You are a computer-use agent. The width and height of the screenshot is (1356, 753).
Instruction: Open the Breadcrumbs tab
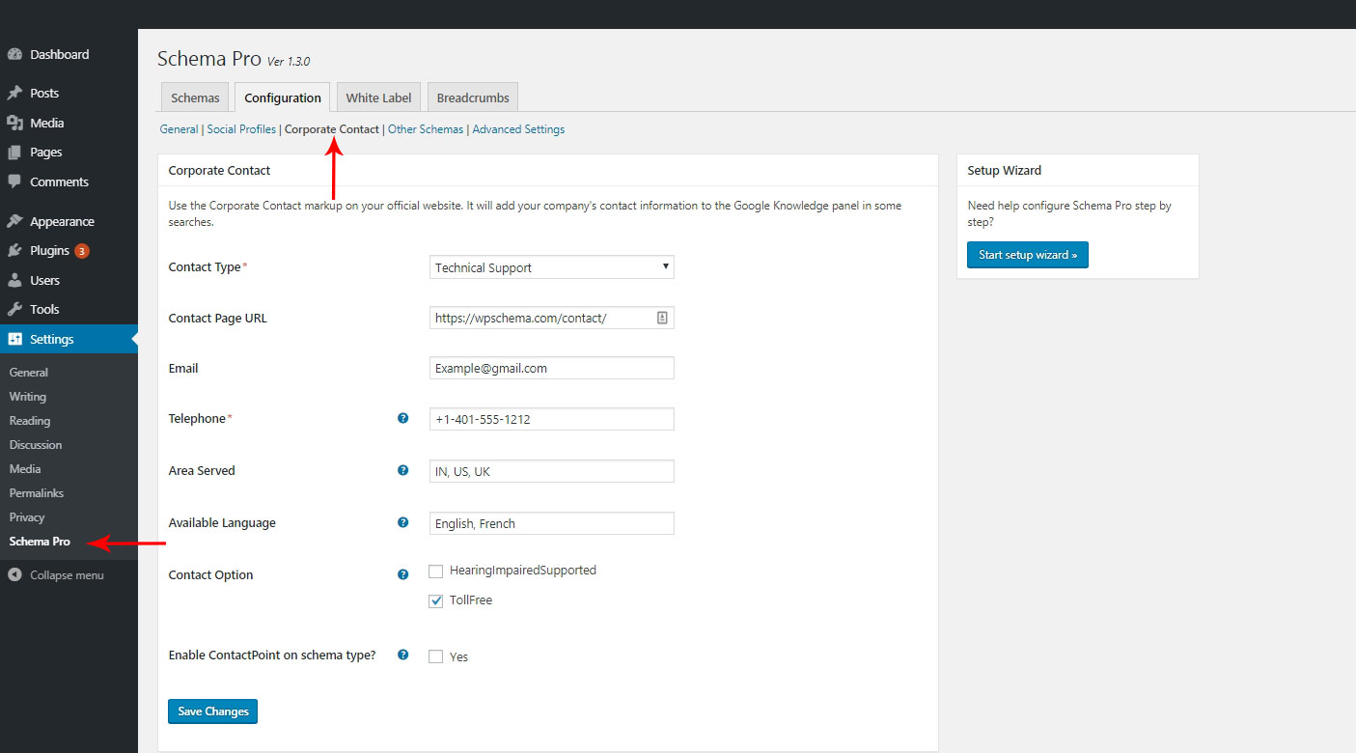click(x=473, y=98)
